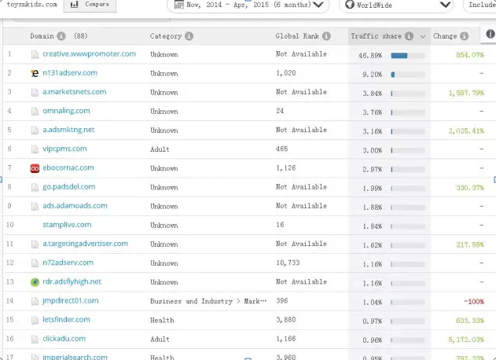Open rdr.adsflyhigh.net link
Image resolution: width=496 pixels, height=360 pixels.
point(72,281)
